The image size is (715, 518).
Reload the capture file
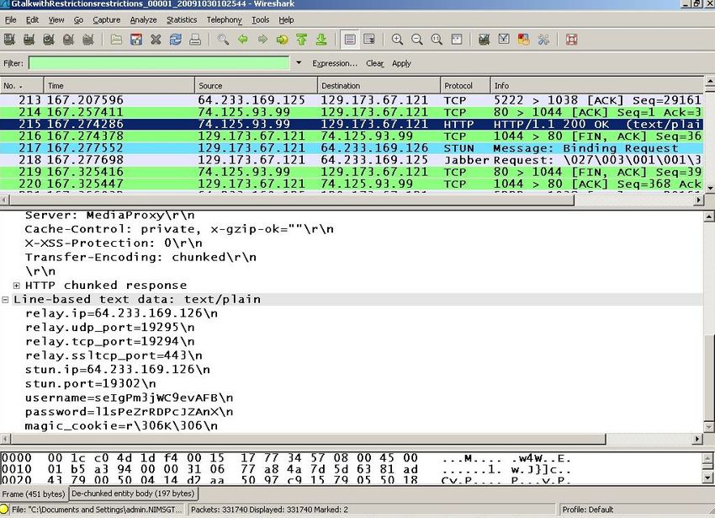[176, 40]
